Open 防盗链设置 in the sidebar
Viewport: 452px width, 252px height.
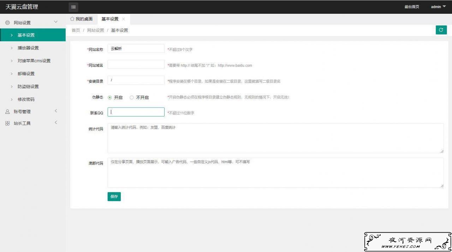pos(33,86)
